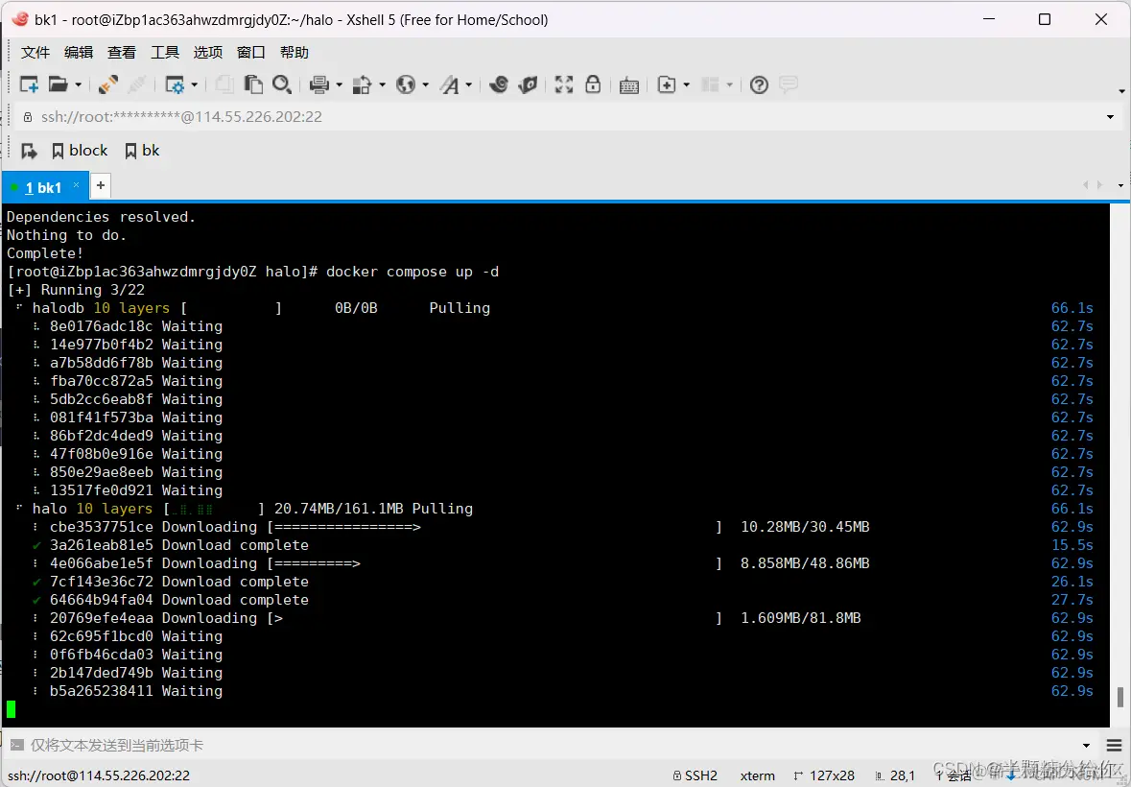Viewport: 1131px width, 787px height.
Task: Close the bk1 session tab
Action: click(77, 184)
